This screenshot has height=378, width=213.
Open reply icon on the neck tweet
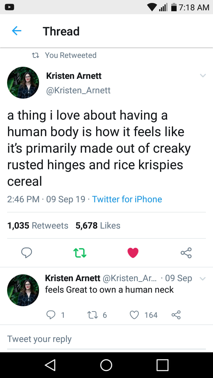coord(51,315)
